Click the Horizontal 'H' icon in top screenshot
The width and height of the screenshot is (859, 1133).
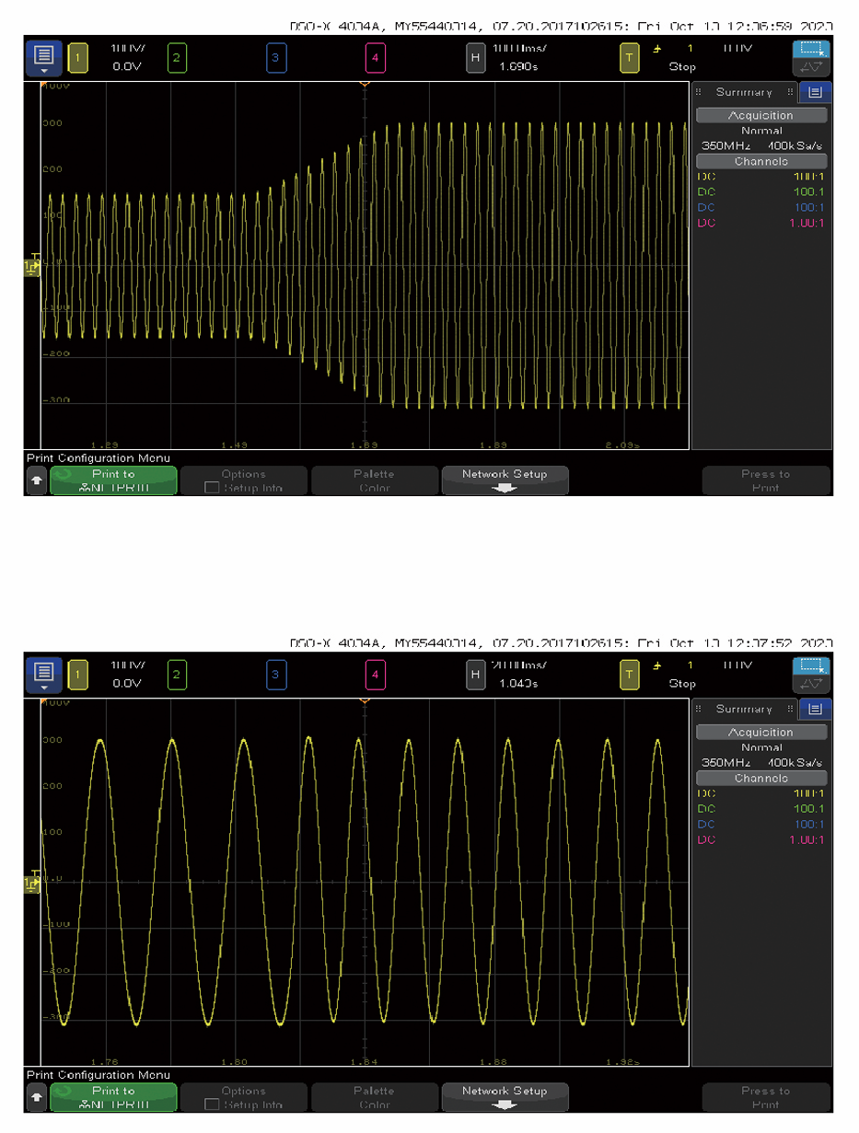475,59
